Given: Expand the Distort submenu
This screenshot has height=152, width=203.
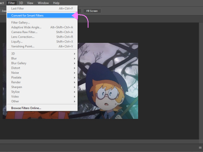Looking at the screenshot, I should 42,68.
